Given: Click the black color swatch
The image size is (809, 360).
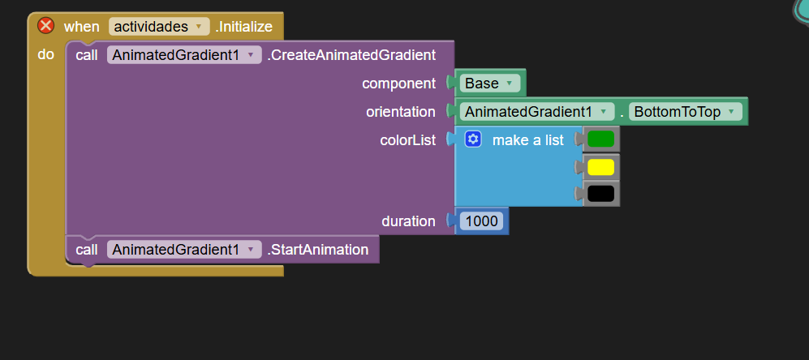Looking at the screenshot, I should pos(600,194).
